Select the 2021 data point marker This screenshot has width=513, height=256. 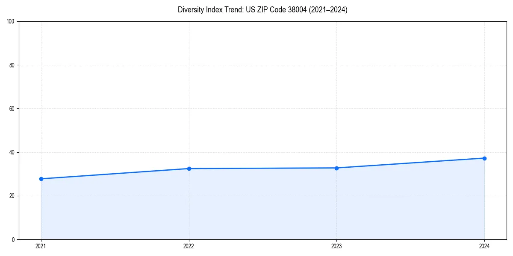(x=41, y=179)
